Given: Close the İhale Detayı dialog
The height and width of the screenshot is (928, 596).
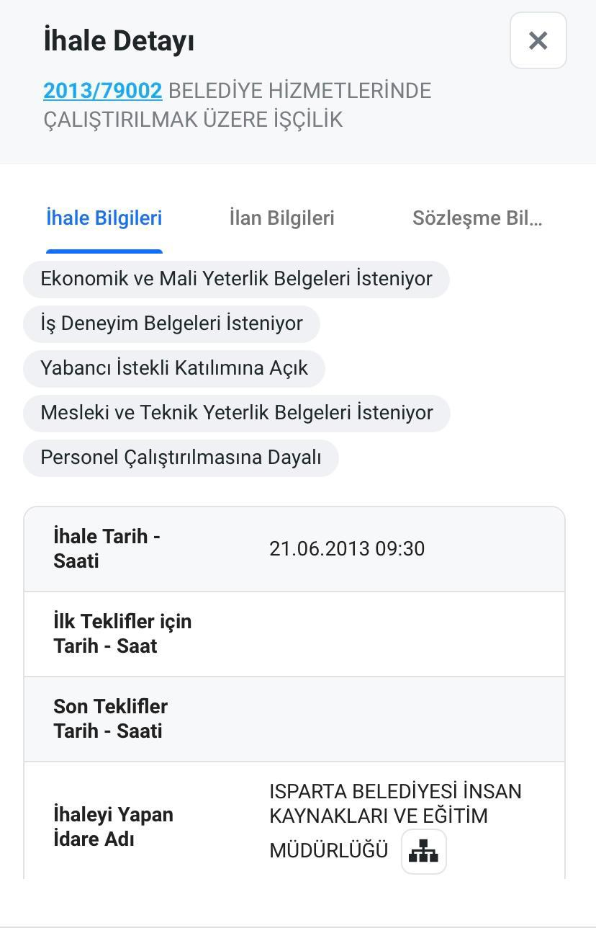Looking at the screenshot, I should click(x=538, y=40).
